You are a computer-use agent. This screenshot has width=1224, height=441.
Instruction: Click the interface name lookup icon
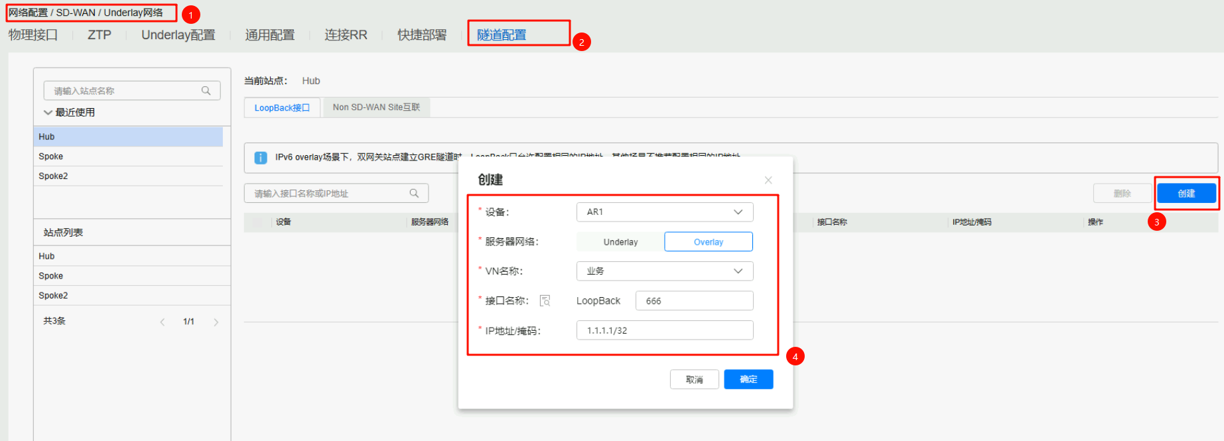(x=545, y=301)
